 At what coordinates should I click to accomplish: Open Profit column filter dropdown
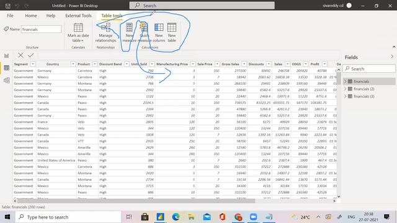[x=324, y=64]
